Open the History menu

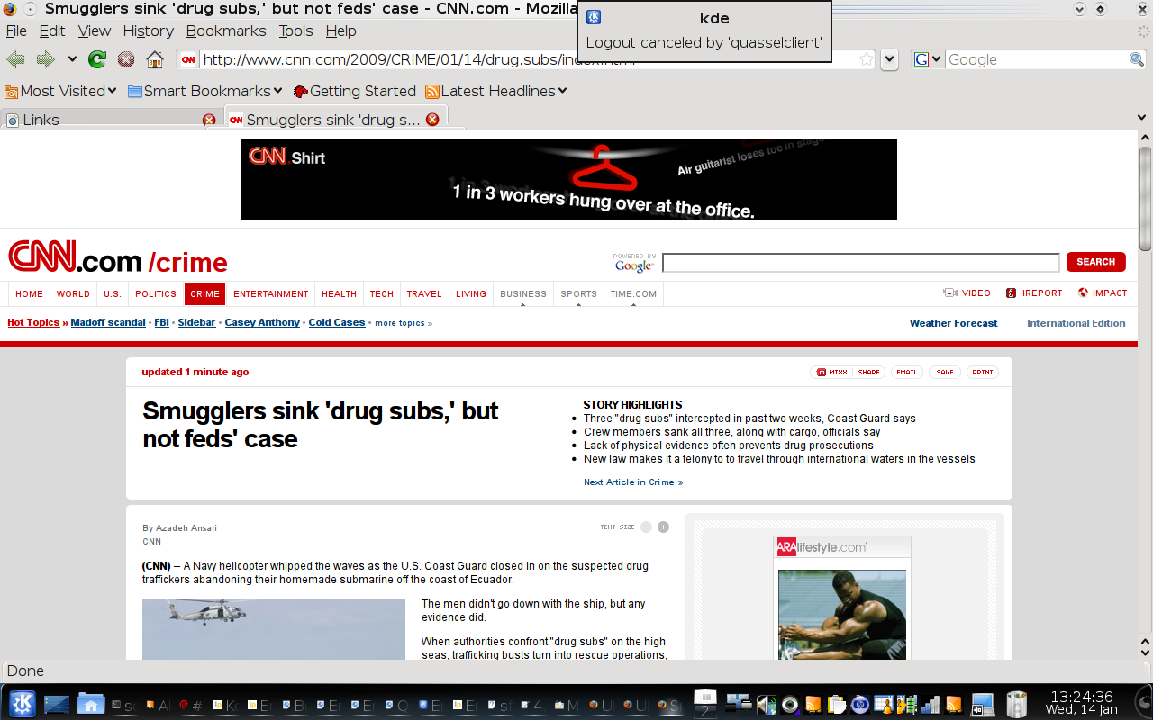coord(149,31)
